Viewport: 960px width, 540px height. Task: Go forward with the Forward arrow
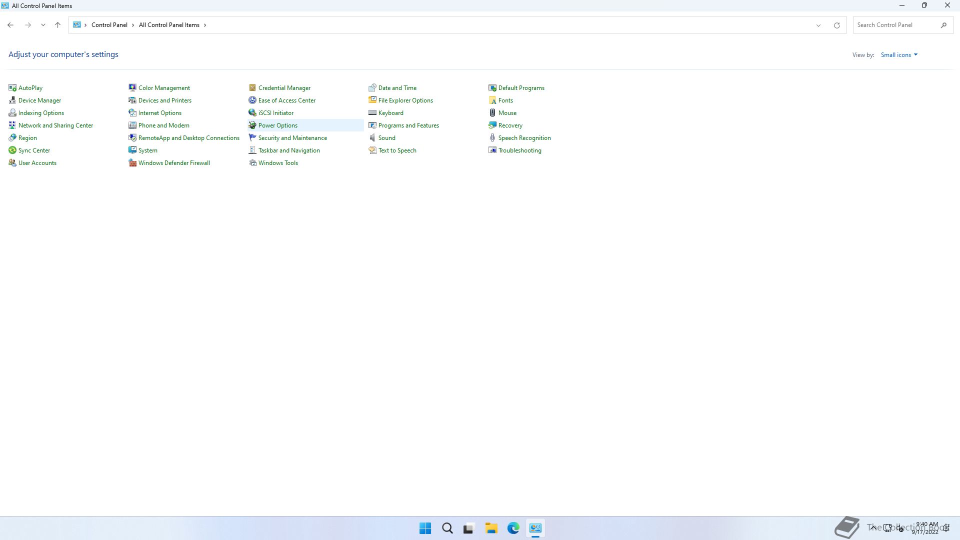pos(28,25)
